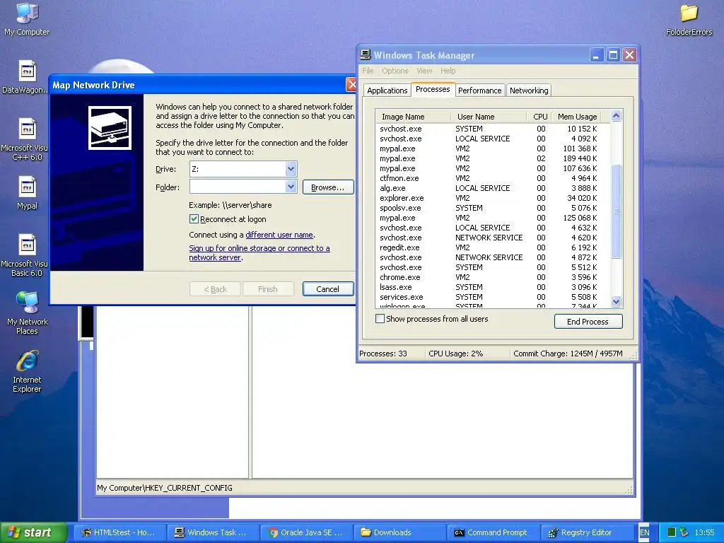Switch to Windows Task Manager taskbar item
The height and width of the screenshot is (543, 724).
(212, 532)
